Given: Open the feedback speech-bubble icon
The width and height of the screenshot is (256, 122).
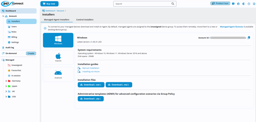Looking at the screenshot, I should click(233, 4).
